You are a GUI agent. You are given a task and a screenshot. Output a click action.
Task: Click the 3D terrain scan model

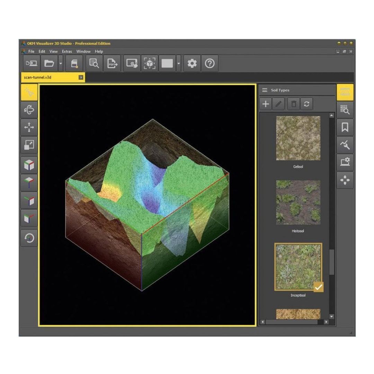tap(147, 205)
